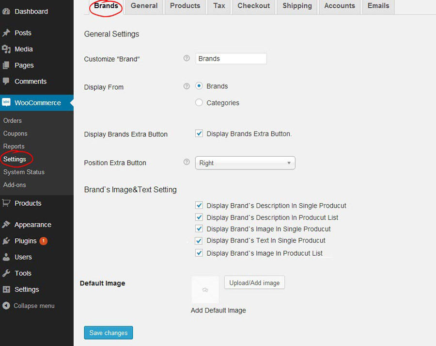436x346 pixels.
Task: Open Orders under WooCommerce
Action: click(x=13, y=121)
